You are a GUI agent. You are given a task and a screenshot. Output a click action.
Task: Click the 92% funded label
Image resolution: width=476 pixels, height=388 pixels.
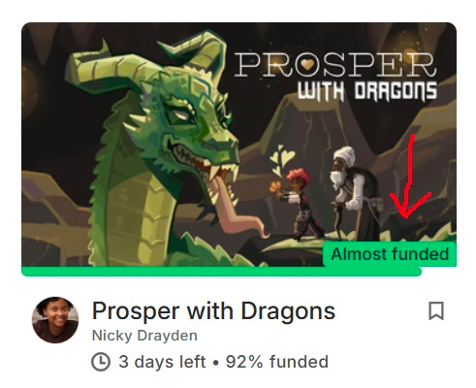tap(277, 362)
